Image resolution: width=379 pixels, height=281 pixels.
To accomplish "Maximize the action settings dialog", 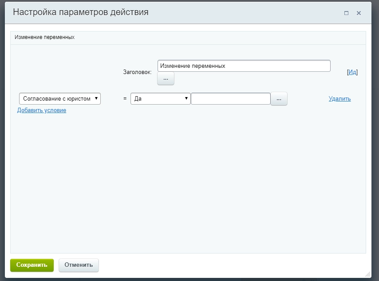I will [346, 13].
